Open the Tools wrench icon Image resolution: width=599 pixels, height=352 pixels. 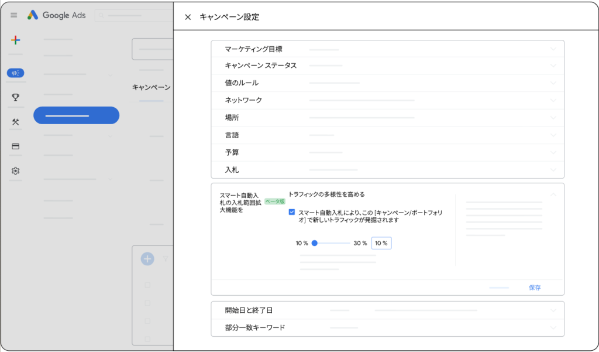[16, 122]
